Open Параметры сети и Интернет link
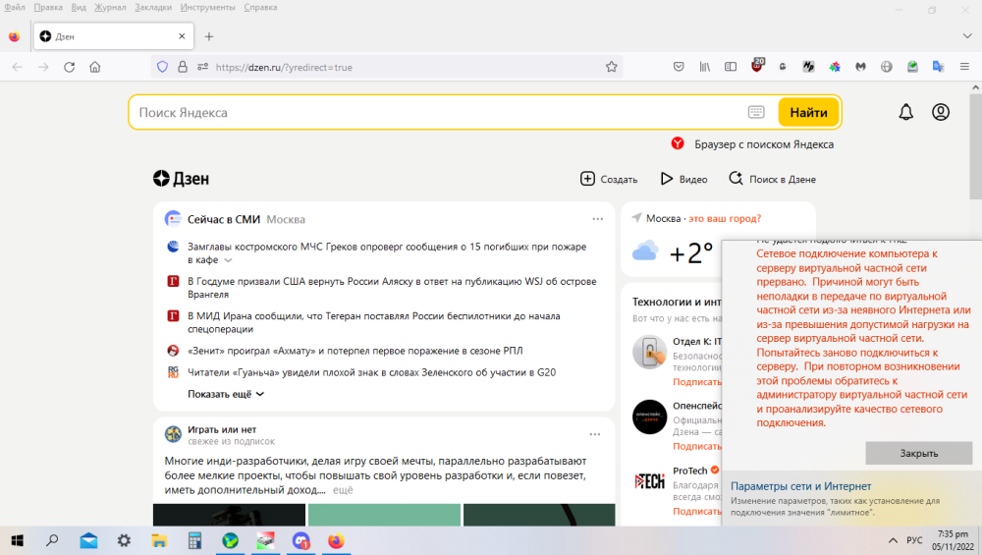Screen dimensions: 982x555 point(800,486)
